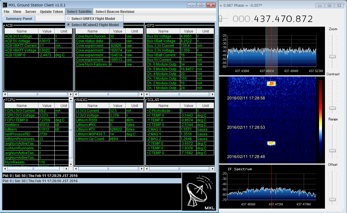This screenshot has height=213, width=347.
Task: Click the FCPU table Value column header
Action: [47, 105]
